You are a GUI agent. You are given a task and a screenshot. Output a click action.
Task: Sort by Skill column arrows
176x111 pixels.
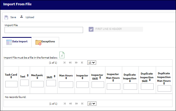55,76
